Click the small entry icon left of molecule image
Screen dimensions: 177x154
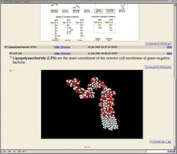tap(11, 71)
